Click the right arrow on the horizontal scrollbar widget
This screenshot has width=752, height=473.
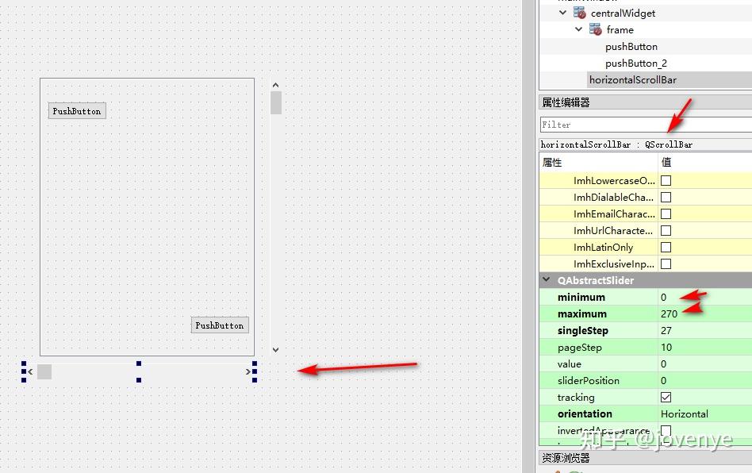[x=248, y=371]
